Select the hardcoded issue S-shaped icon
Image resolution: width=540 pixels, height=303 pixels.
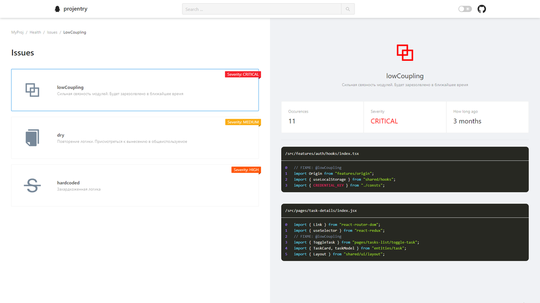coord(32,185)
